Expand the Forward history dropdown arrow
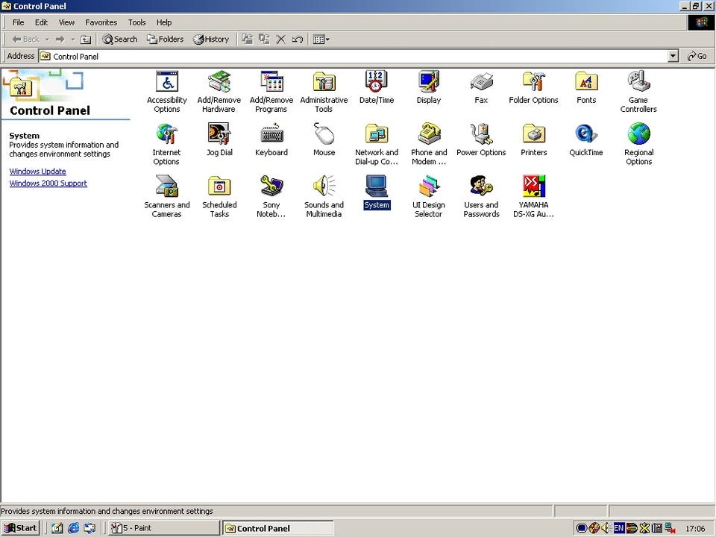The image size is (716, 537). coord(72,40)
